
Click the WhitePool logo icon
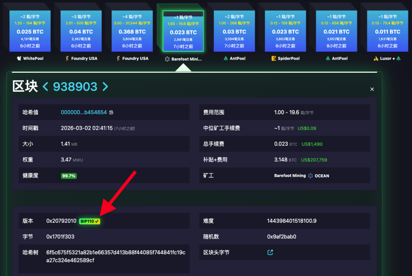(x=19, y=58)
